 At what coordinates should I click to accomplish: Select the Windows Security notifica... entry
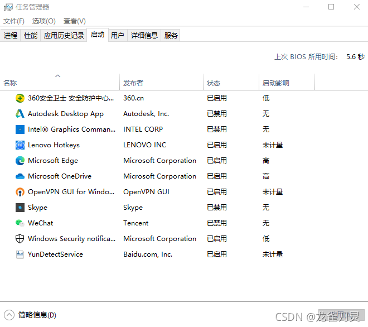[x=72, y=239]
